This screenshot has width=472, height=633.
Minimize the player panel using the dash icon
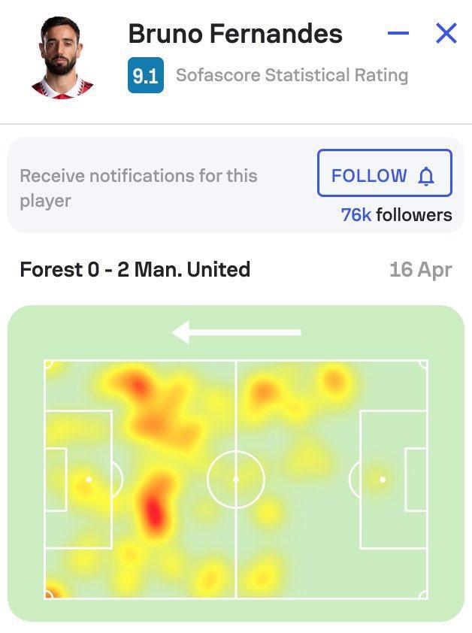(x=398, y=34)
